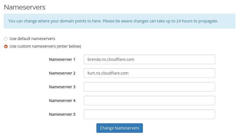Click the "Nameserver 5" field label
Screen dimensions: 239x137
click(62, 114)
